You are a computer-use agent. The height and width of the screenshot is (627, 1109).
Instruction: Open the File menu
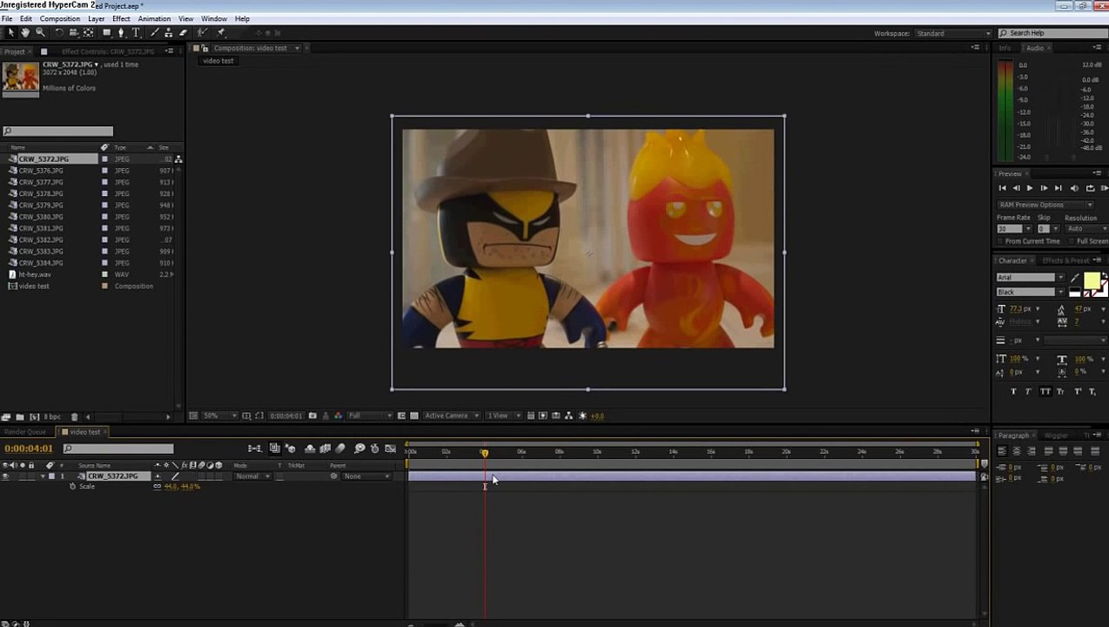pyautogui.click(x=6, y=18)
